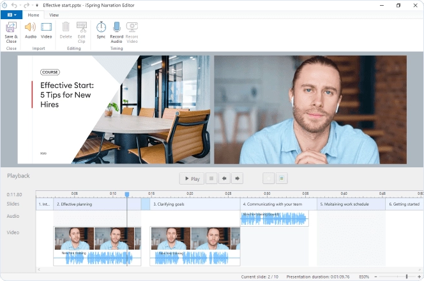Select the Home ribbon tab

tap(33, 15)
